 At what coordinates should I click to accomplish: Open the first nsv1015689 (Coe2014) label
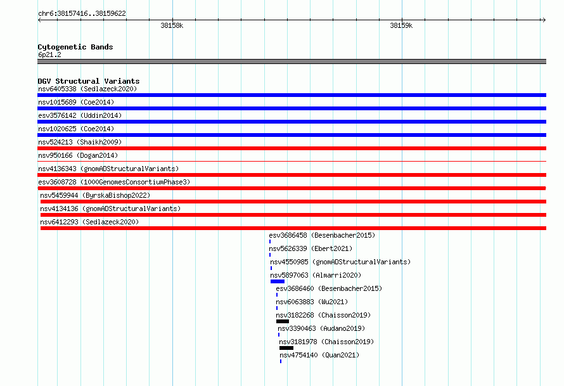76,102
